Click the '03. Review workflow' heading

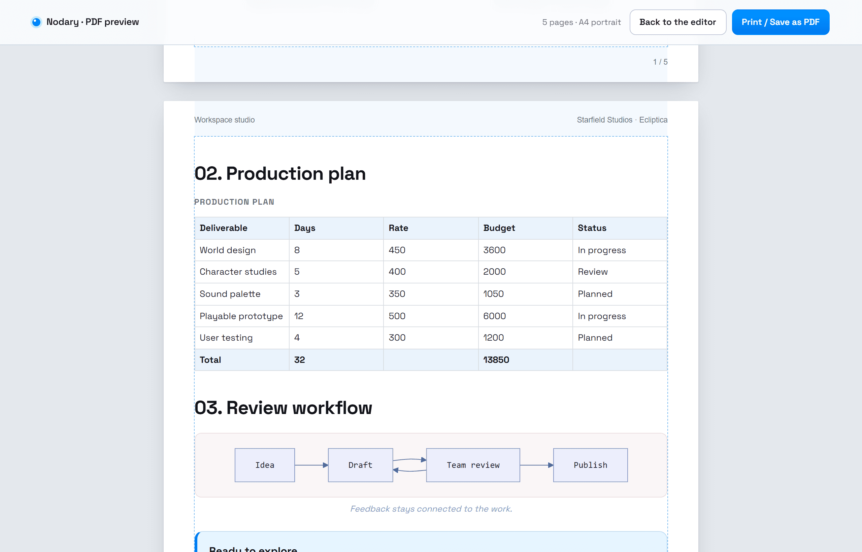click(x=283, y=408)
